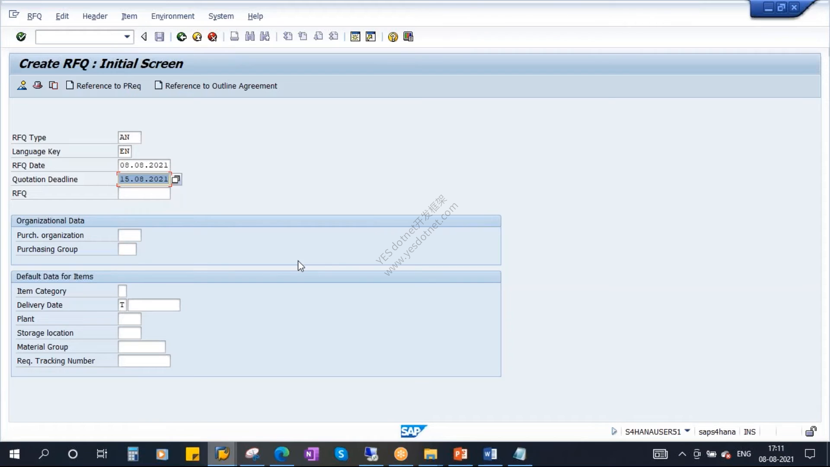The width and height of the screenshot is (830, 467).
Task: Click the Find binoculars icon
Action: [250, 37]
